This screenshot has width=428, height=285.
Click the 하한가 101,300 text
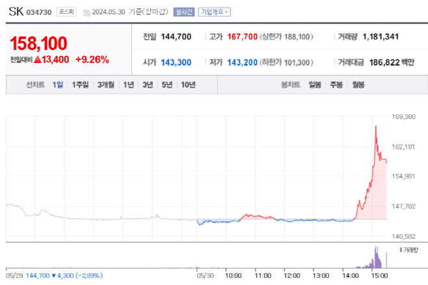286,62
